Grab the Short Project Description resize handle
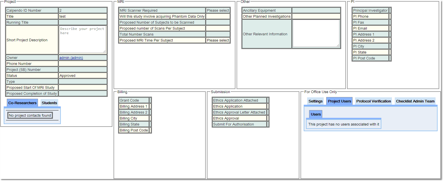The height and width of the screenshot is (181, 443). click(x=104, y=52)
